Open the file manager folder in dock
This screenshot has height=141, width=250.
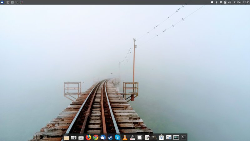coord(66,137)
